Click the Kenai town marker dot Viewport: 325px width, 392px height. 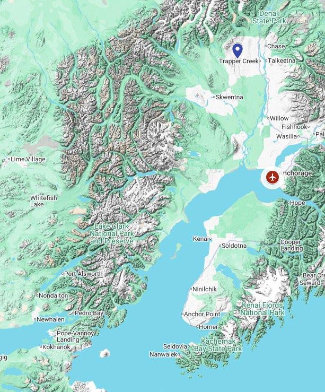point(210,239)
